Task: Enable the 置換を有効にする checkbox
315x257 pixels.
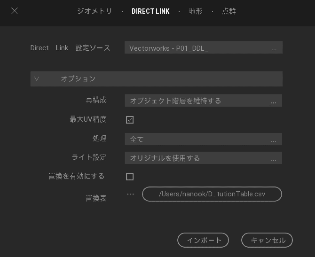Action: [130, 176]
